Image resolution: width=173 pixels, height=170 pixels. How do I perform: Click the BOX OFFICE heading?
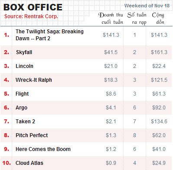click(x=33, y=7)
